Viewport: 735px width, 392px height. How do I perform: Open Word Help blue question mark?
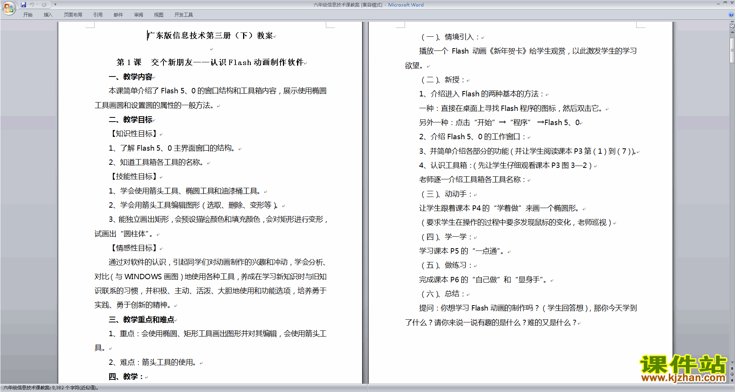[x=731, y=15]
